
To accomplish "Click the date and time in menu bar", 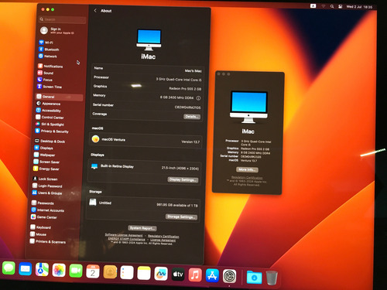I will pyautogui.click(x=359, y=7).
